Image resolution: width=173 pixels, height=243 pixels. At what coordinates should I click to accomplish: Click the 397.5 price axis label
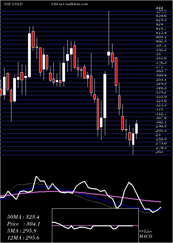(161, 46)
